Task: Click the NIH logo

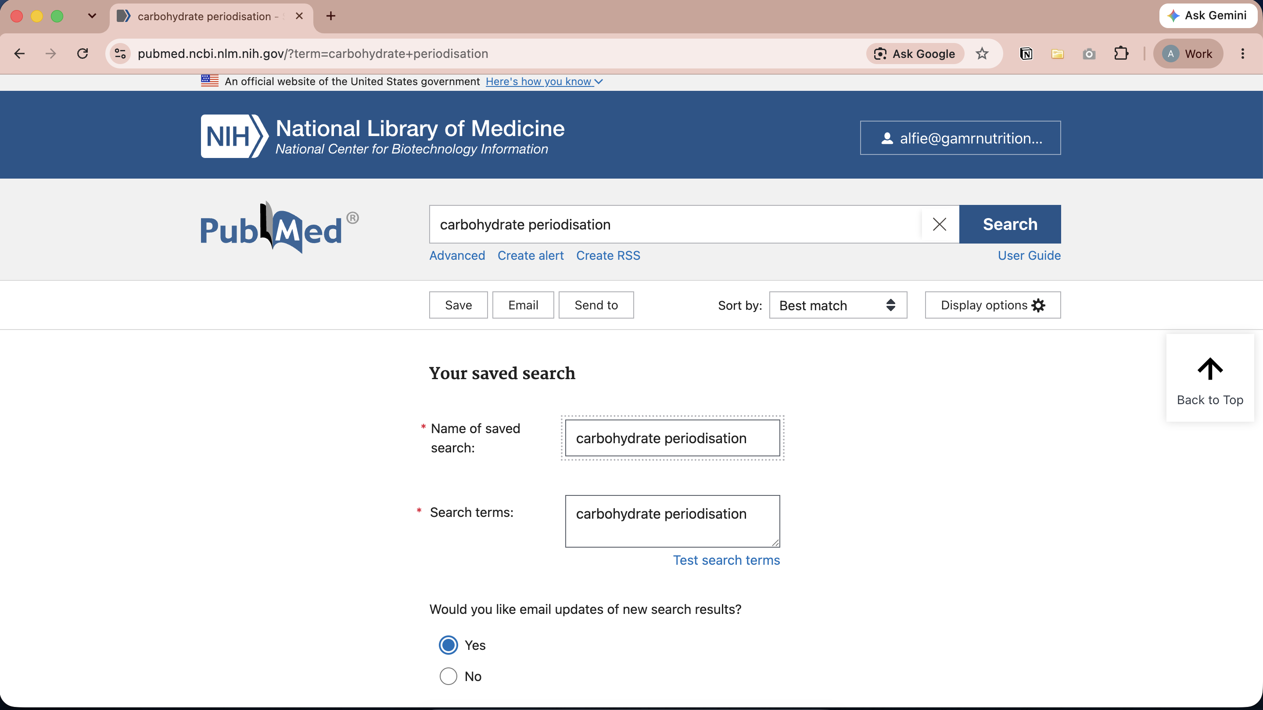Action: click(234, 136)
